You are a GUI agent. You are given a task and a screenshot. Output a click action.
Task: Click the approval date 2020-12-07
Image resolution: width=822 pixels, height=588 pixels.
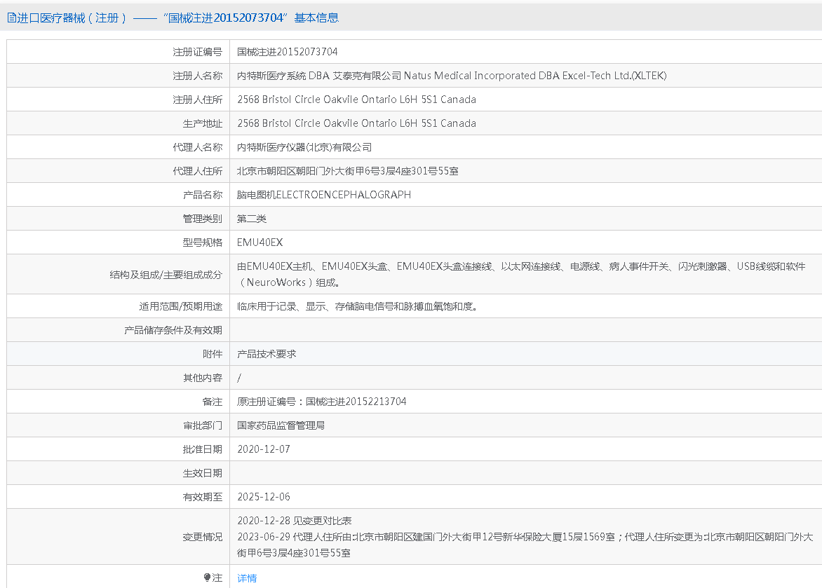(264, 449)
